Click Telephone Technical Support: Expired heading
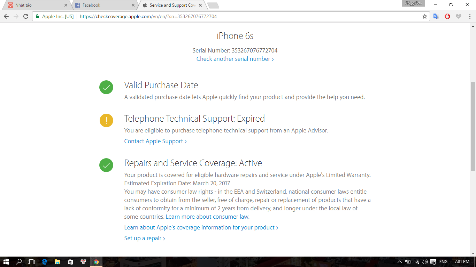476x267 pixels. pyautogui.click(x=194, y=119)
